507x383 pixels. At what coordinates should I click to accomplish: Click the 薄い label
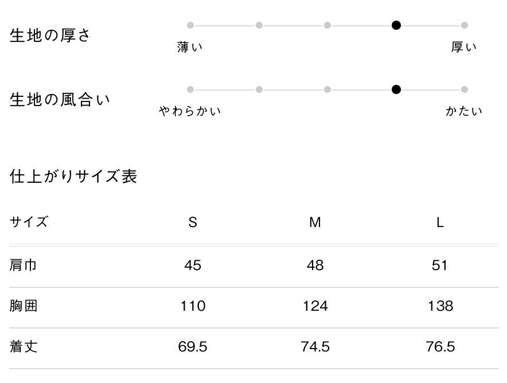(x=190, y=48)
